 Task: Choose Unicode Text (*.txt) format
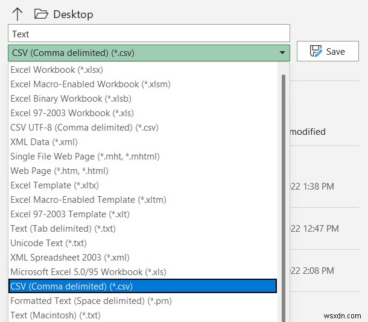[143, 243]
